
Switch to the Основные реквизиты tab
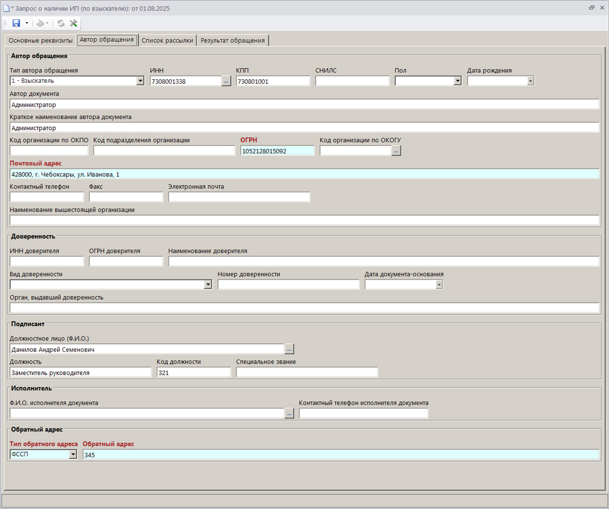click(40, 40)
